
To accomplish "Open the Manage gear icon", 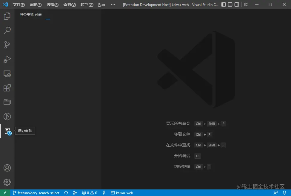I will 7,182.
